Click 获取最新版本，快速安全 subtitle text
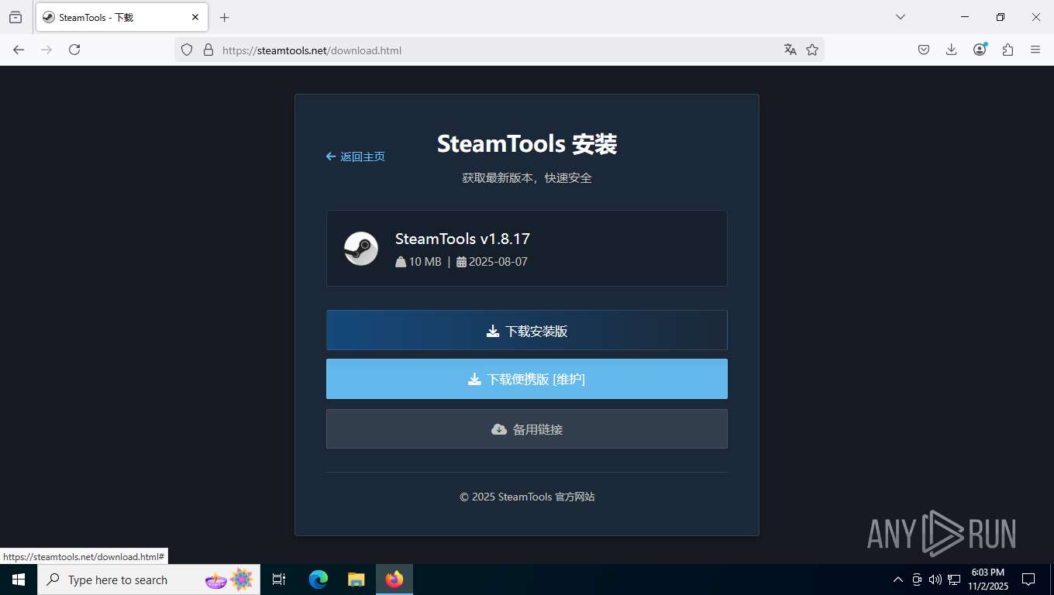 [x=527, y=177]
